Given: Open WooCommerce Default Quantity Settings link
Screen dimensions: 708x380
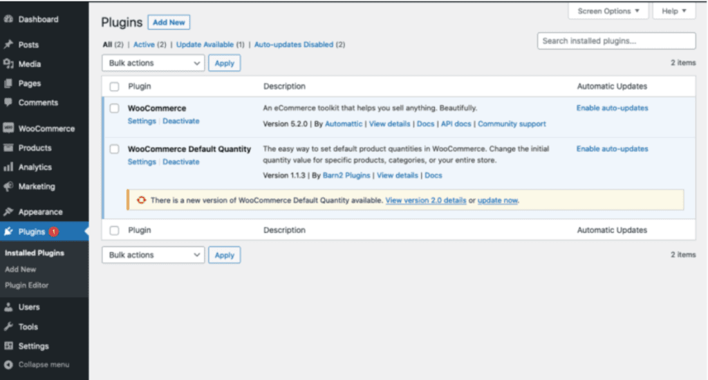Looking at the screenshot, I should 142,162.
